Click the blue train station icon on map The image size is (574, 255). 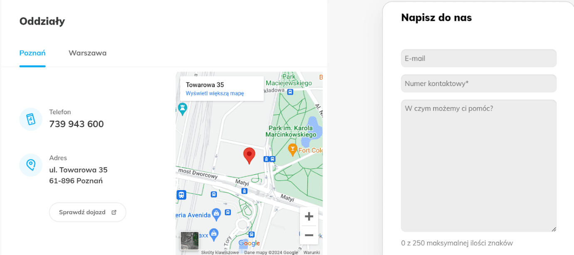tap(181, 195)
